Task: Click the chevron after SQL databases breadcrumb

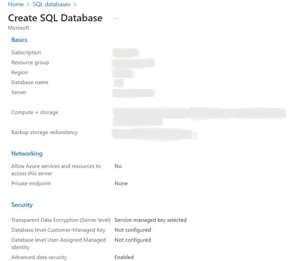Action: click(75, 5)
